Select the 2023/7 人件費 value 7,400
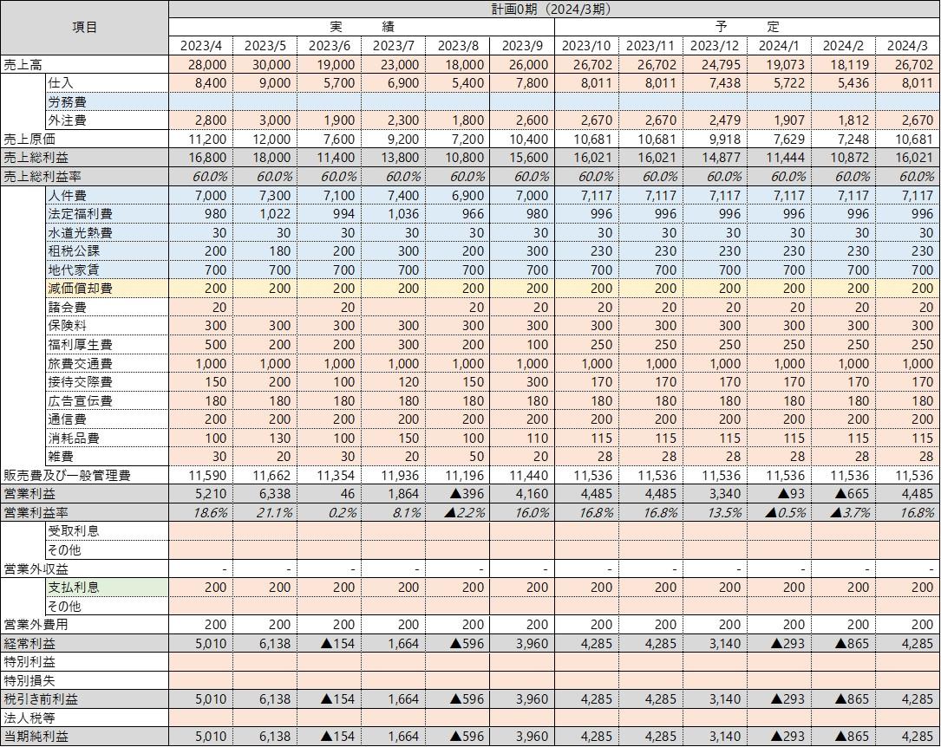Viewport: 941px width, 747px height. tap(393, 196)
